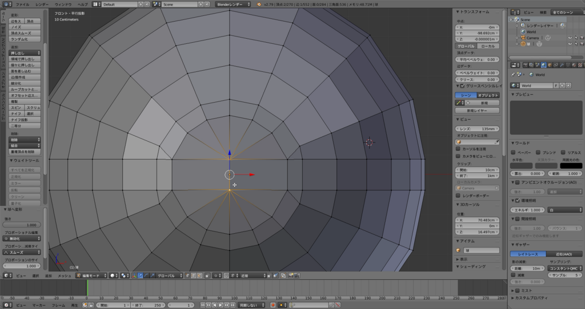Image resolution: width=585 pixels, height=309 pixels.
Task: Select the translate manipulator arrow icon
Action: [x=141, y=275]
